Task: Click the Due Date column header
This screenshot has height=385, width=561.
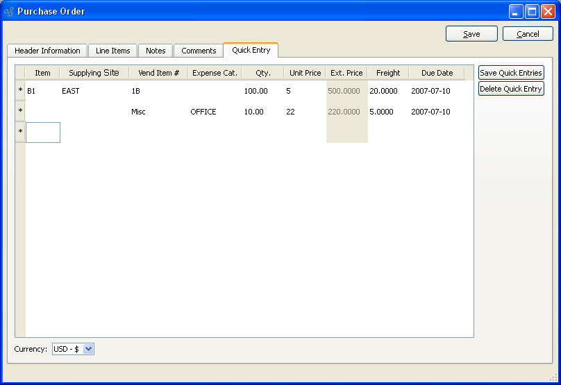Action: tap(437, 73)
